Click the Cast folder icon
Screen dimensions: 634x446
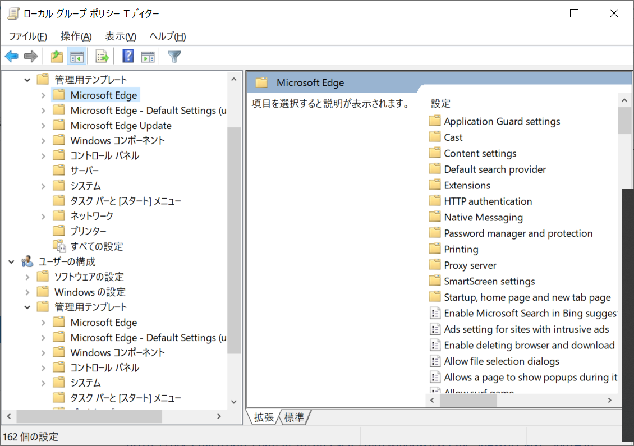click(435, 137)
